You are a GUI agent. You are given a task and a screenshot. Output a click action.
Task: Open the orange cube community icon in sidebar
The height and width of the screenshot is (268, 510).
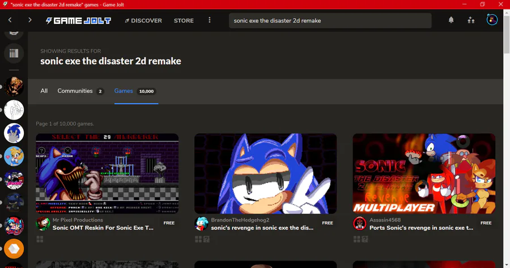(14, 249)
